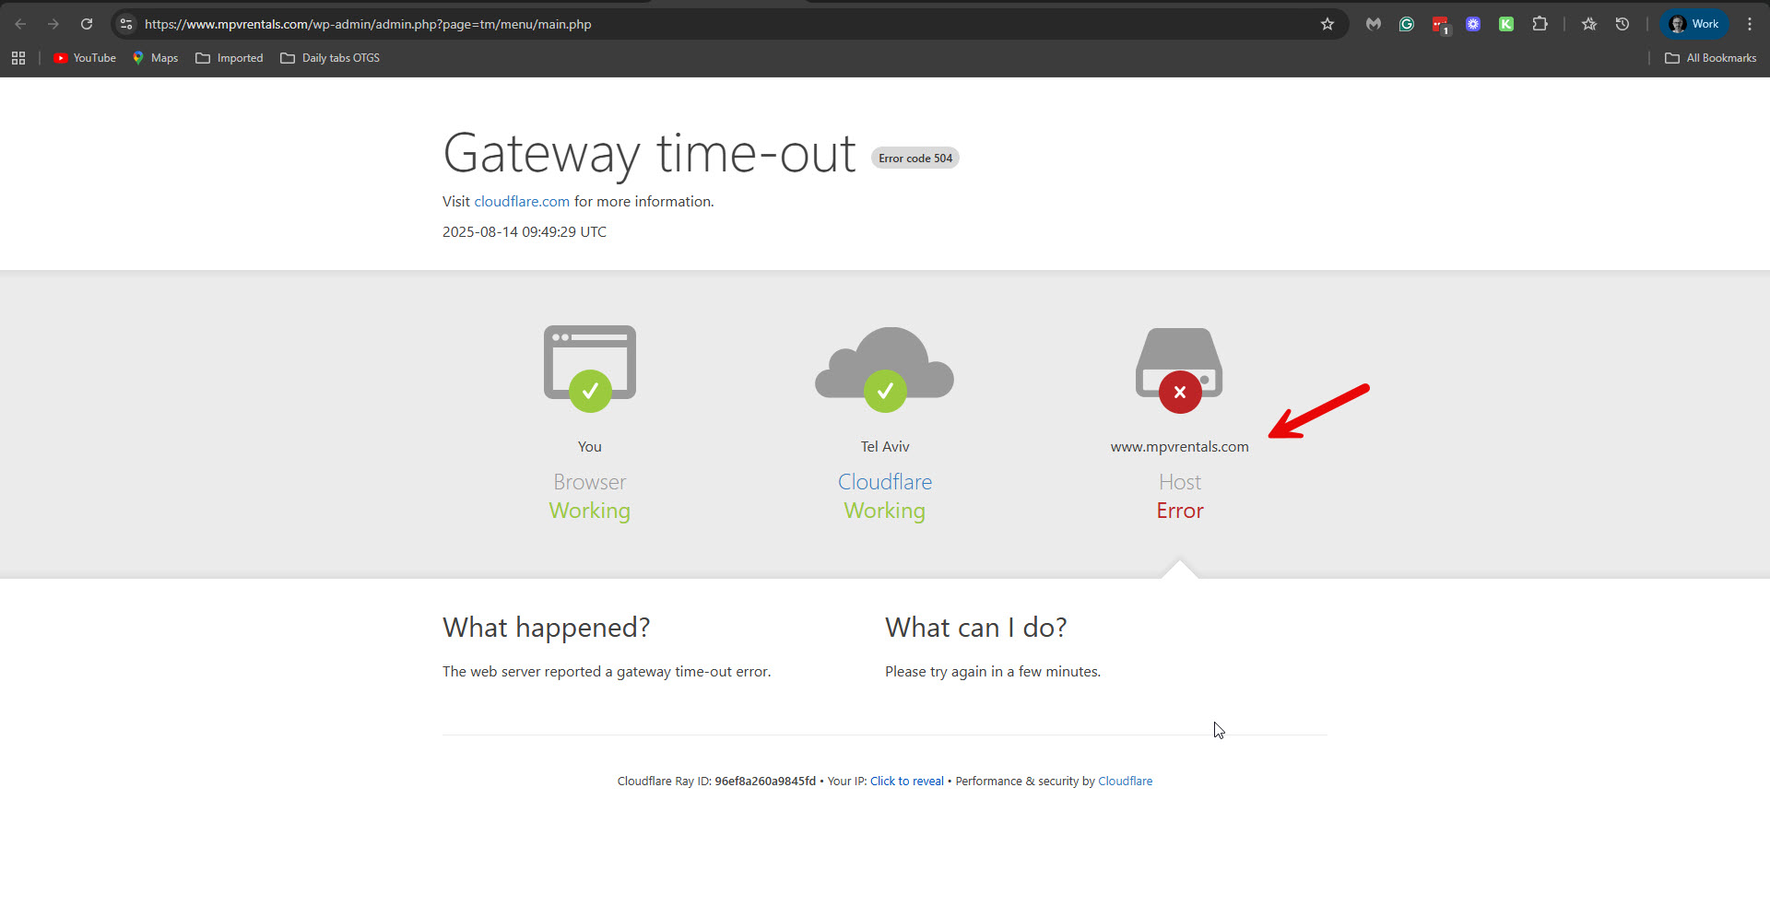Click the Ray ID 96ef8a260a9845fd

(x=765, y=781)
